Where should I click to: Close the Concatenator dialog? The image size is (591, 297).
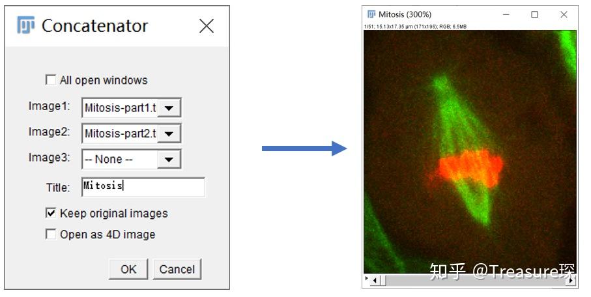pos(206,26)
